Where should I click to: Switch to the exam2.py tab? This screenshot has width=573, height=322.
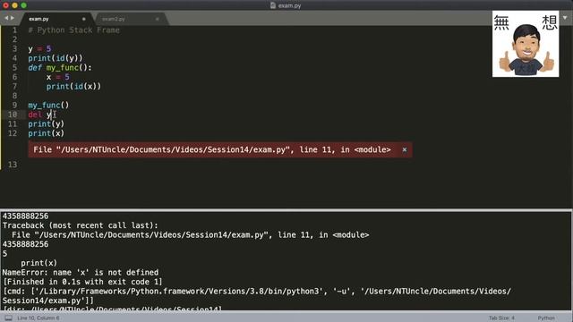(114, 19)
